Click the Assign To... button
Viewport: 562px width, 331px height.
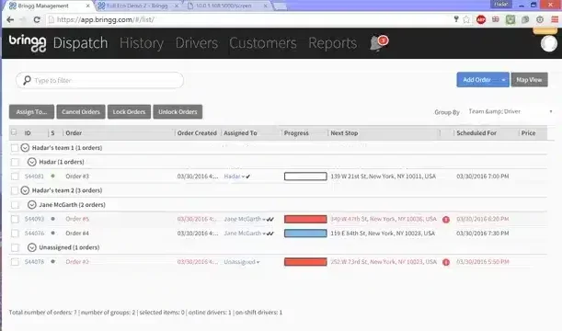coord(31,112)
